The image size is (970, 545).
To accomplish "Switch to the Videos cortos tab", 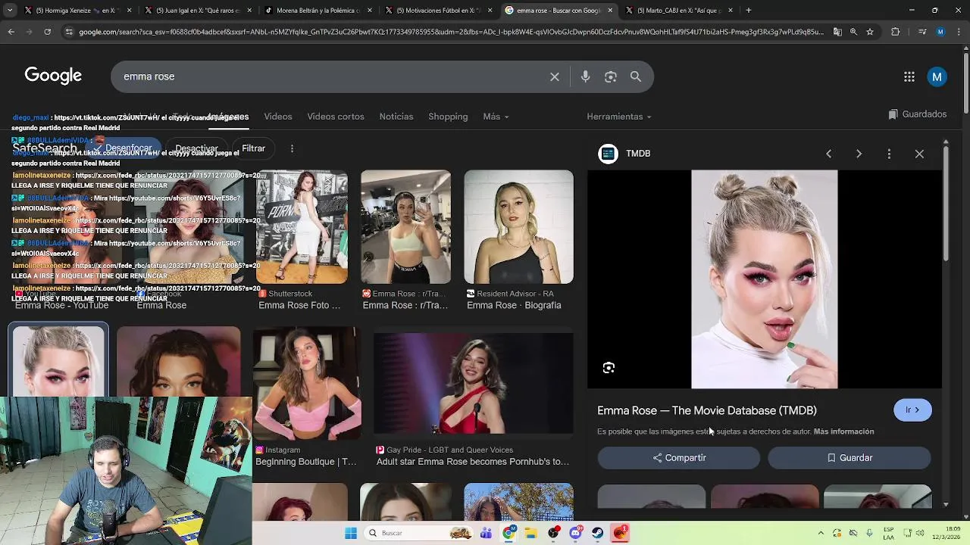I will (x=336, y=117).
